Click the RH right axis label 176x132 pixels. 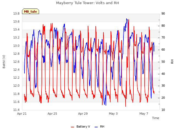tap(172, 62)
